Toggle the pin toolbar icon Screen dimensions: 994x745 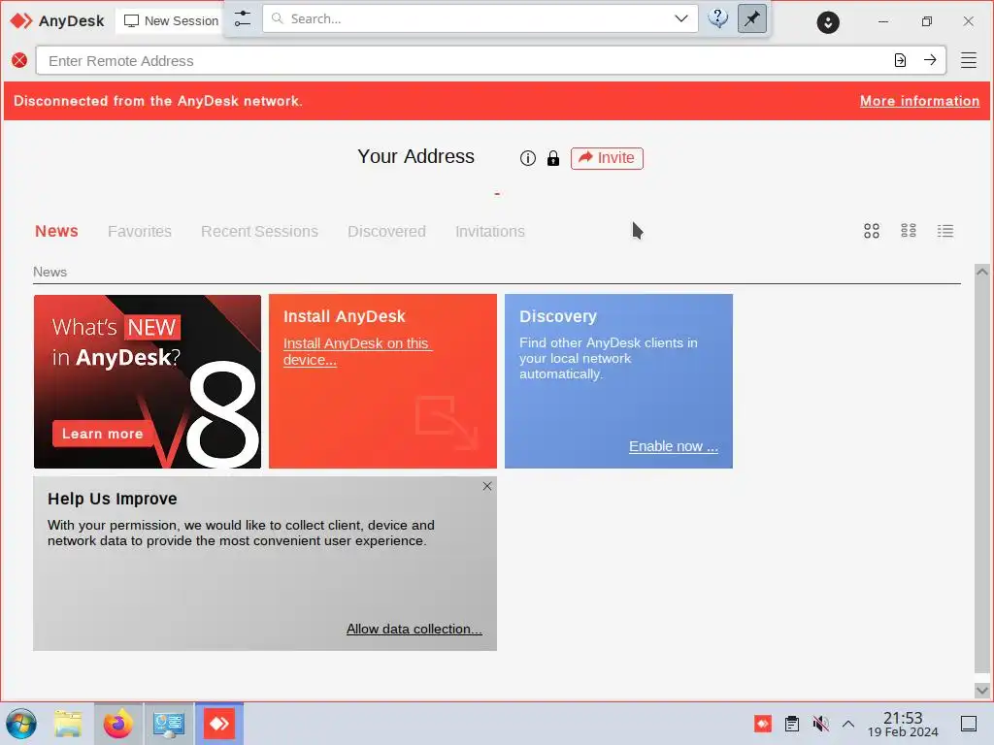(x=752, y=18)
